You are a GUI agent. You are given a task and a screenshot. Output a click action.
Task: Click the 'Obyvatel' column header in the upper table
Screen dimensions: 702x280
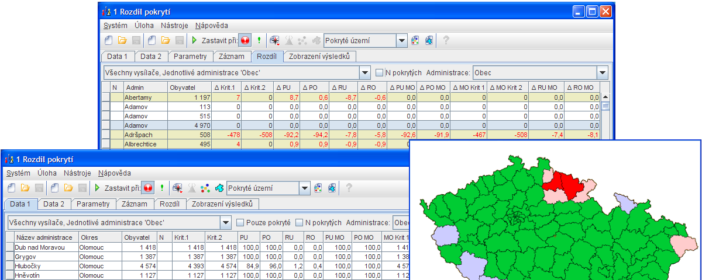190,87
